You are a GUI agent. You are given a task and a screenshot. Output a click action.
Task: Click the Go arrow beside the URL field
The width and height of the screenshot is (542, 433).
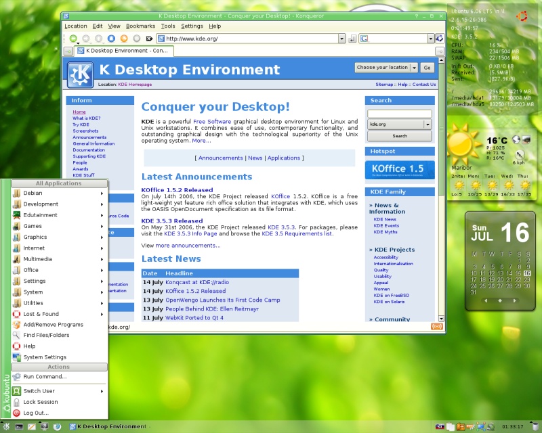pos(352,39)
